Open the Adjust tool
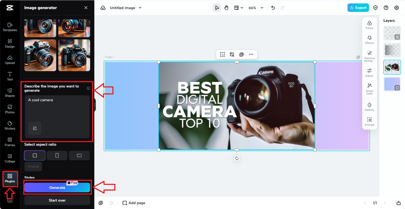The image size is (405, 209). (x=369, y=73)
